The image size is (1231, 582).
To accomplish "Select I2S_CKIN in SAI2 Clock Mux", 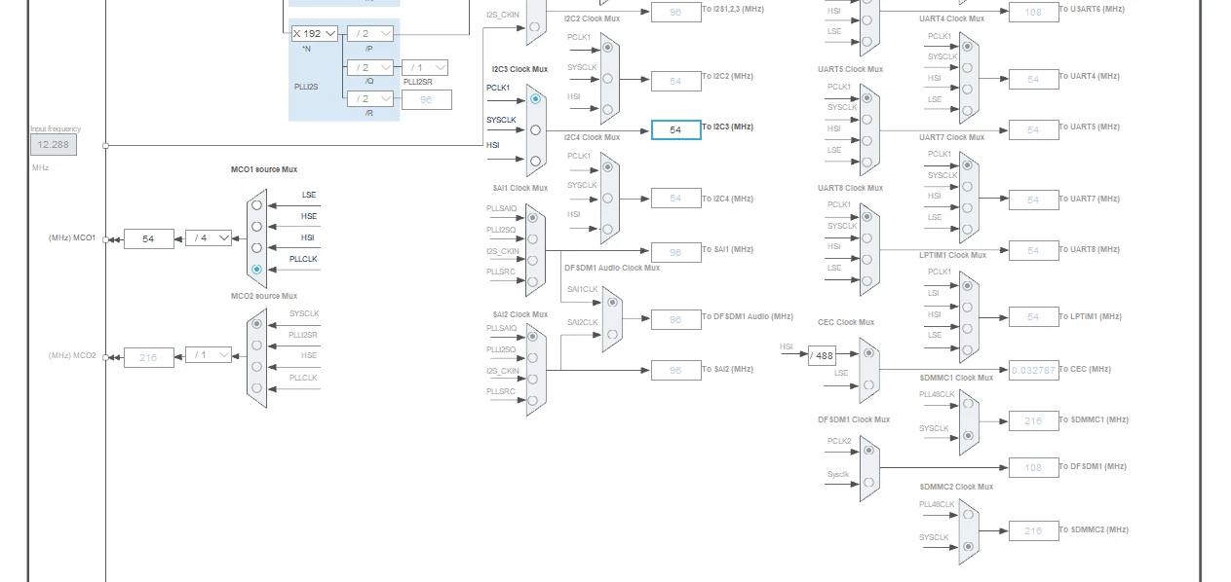I will [x=533, y=381].
